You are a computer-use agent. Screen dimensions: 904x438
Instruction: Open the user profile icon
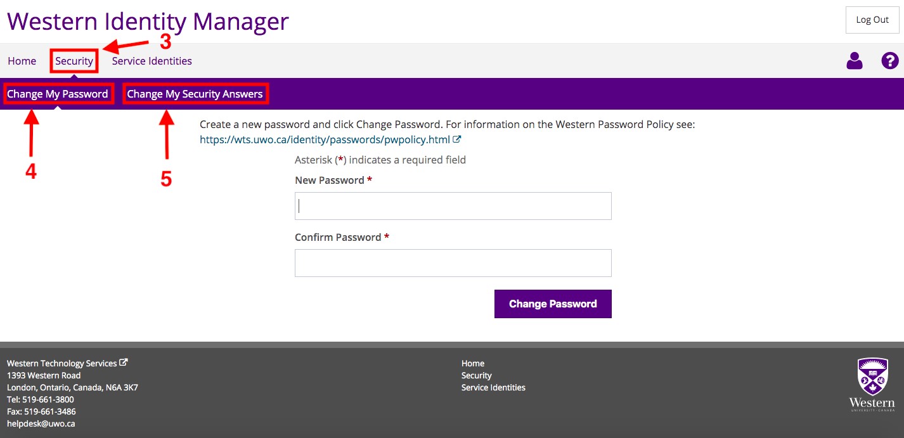[x=855, y=61]
